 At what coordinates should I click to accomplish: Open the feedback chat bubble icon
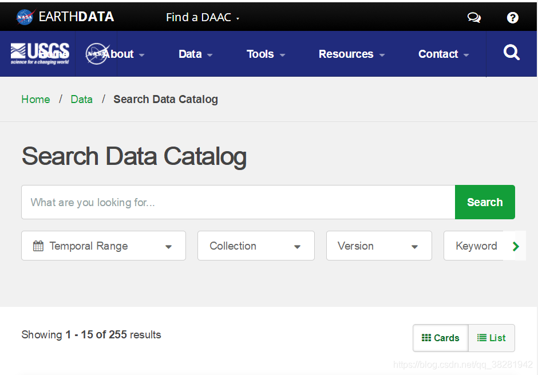click(474, 17)
